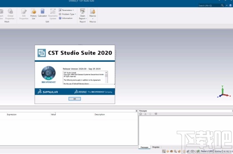Image resolution: width=233 pixels, height=154 pixels.
Task: Click the orange rotate-in-plane status icon
Action: tap(179, 151)
